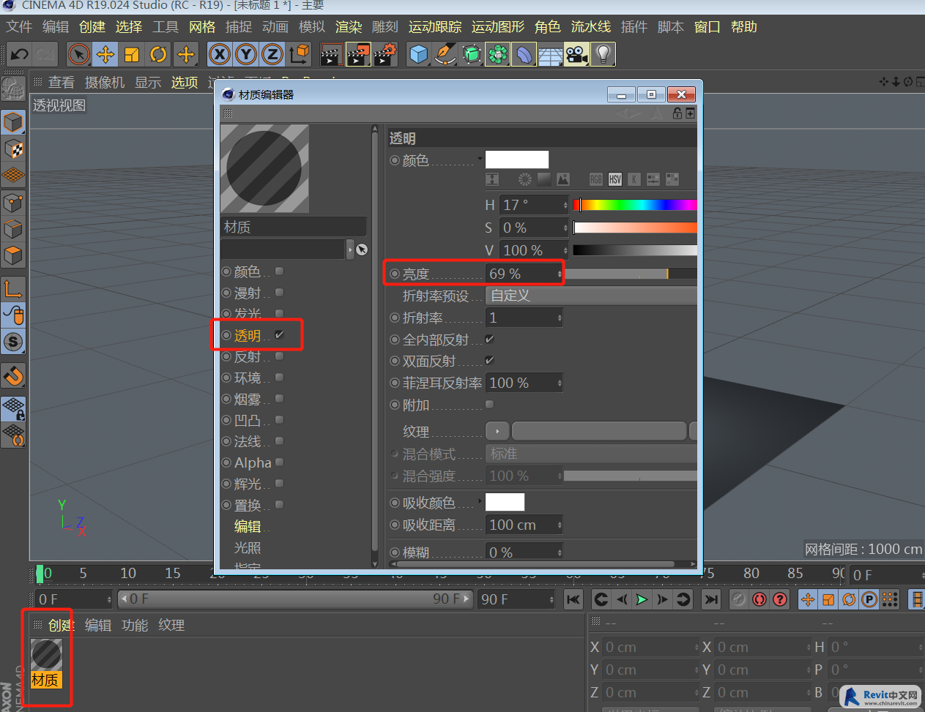Open the 渲染 menu
The width and height of the screenshot is (925, 712).
349,27
